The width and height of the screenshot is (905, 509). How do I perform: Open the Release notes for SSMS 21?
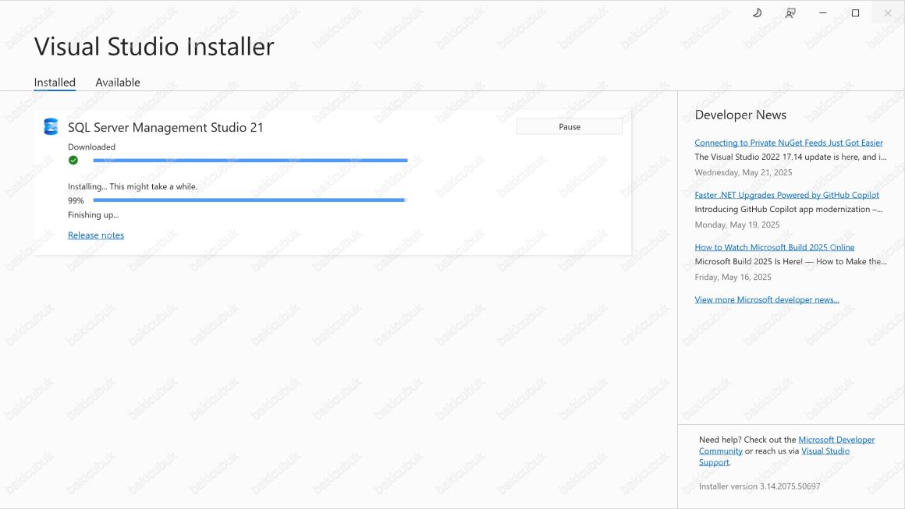coord(95,235)
